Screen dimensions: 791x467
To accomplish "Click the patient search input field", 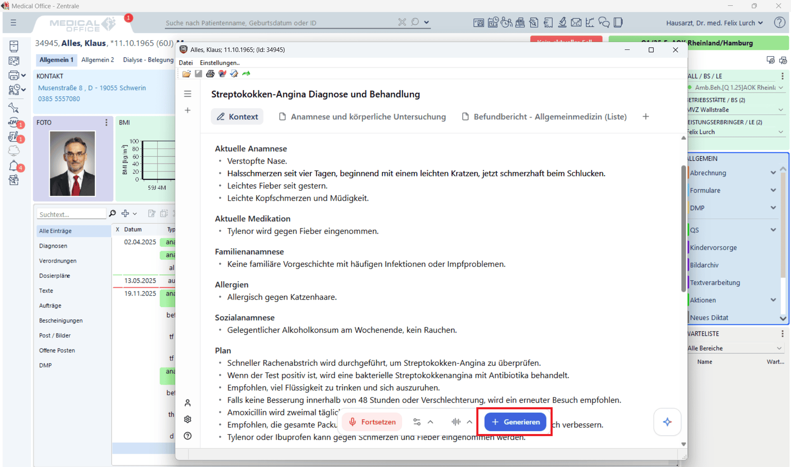I will click(280, 23).
